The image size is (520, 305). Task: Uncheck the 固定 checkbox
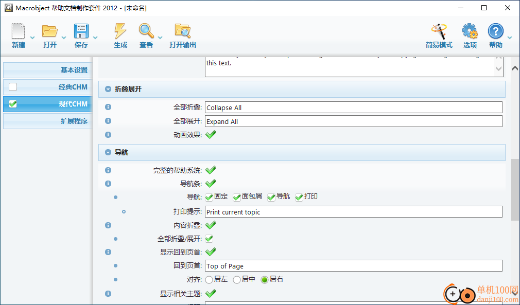209,196
